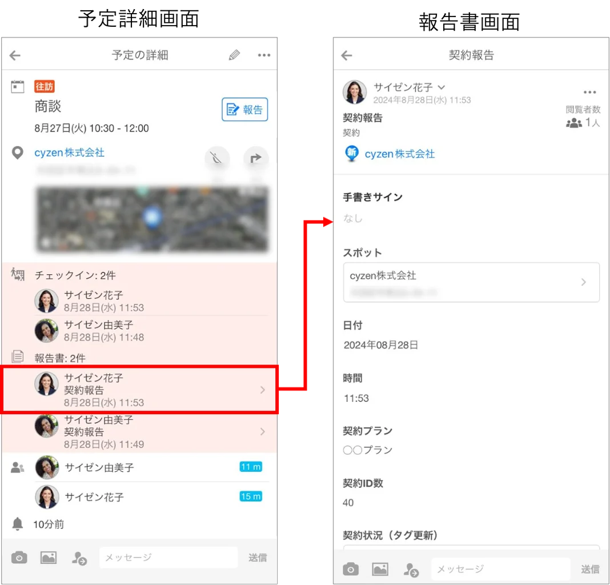Screen dimensions: 610x585
Task: Tap 送信 on the schedule details screen
Action: pos(258,558)
